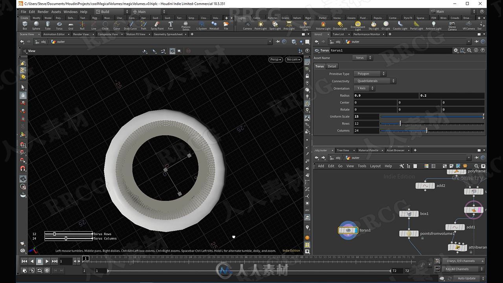Click the Play forward button

pos(47,261)
